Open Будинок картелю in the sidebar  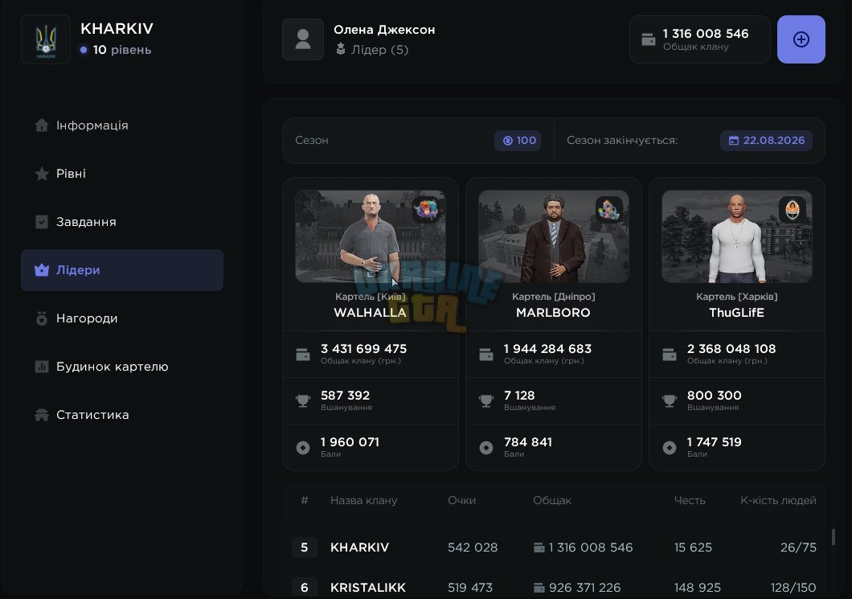click(122, 367)
